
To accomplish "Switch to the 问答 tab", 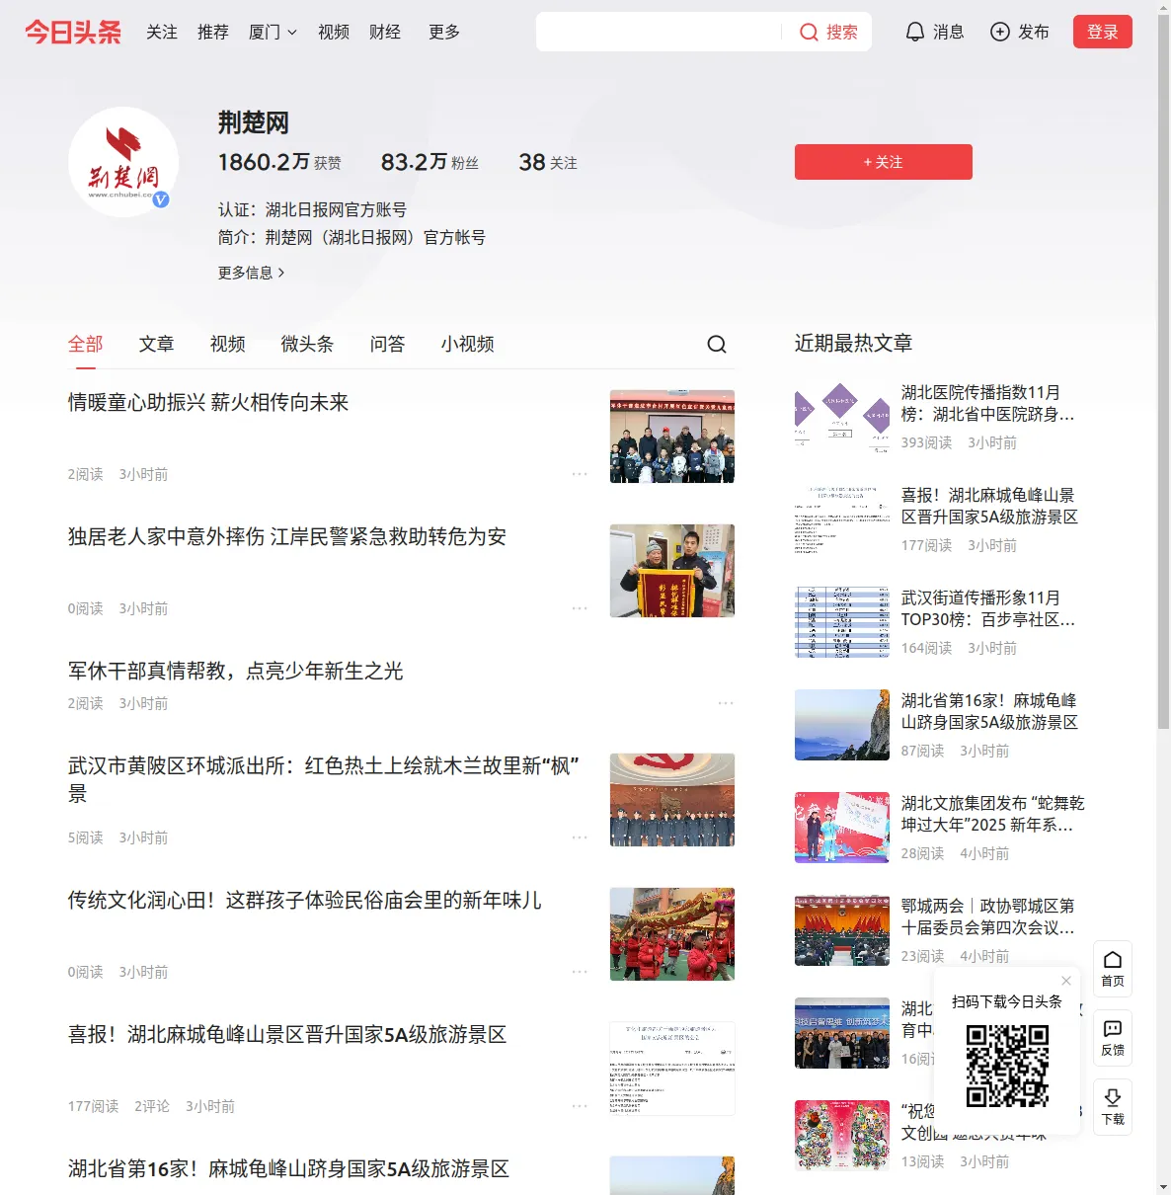I will (388, 344).
